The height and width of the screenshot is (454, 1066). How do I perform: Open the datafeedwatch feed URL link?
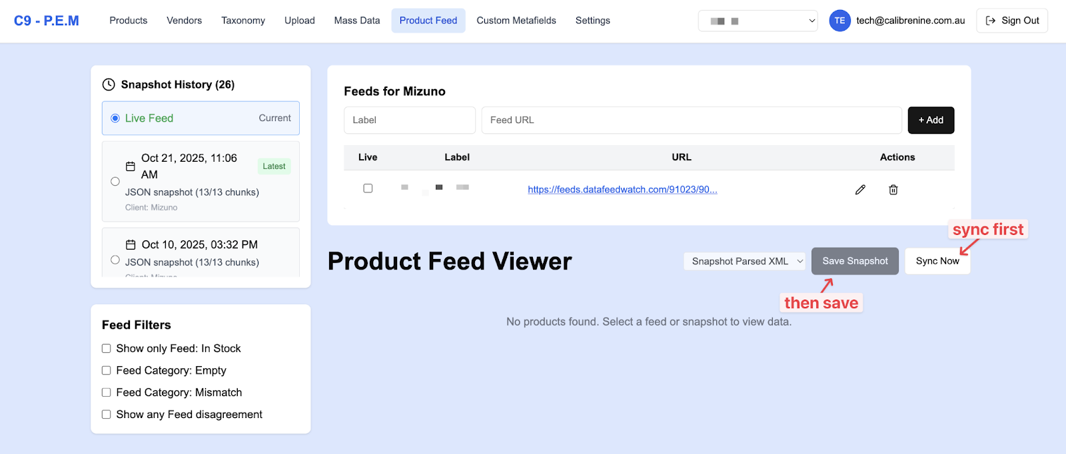click(x=622, y=190)
